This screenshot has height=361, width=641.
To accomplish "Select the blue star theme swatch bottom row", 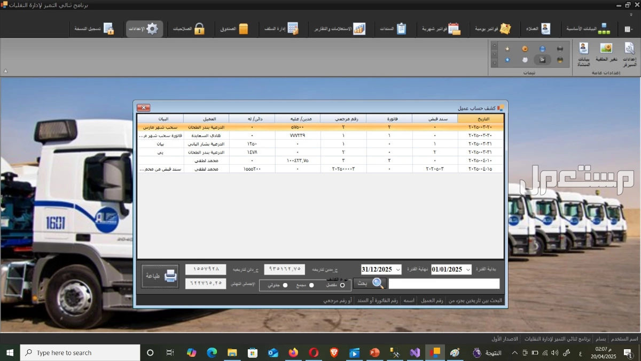I will point(507,60).
